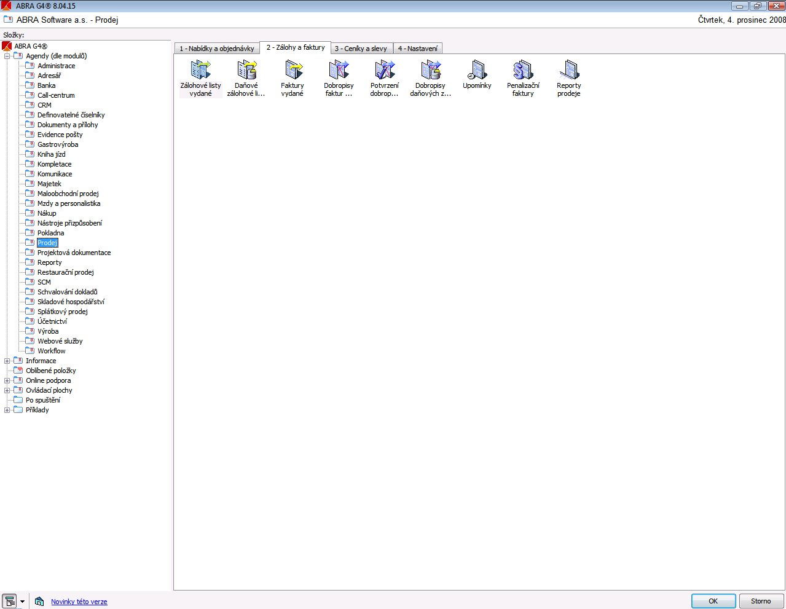Click the tree view toggle icon in bottom bar
786x609 pixels.
click(9, 602)
